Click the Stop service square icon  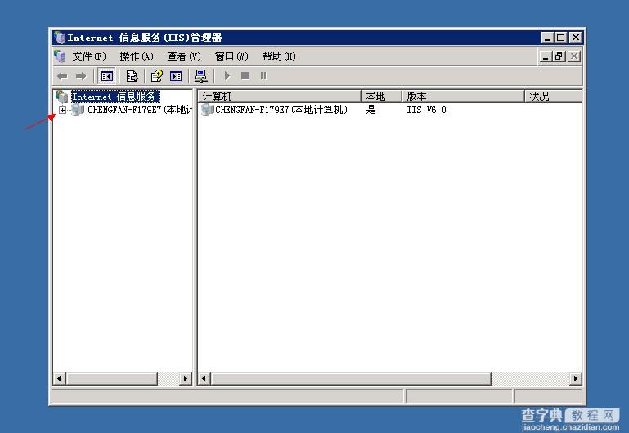[245, 76]
